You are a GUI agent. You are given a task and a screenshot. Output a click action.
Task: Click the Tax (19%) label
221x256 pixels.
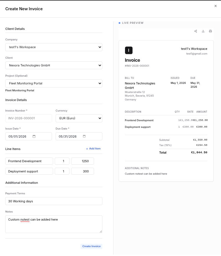165,145
